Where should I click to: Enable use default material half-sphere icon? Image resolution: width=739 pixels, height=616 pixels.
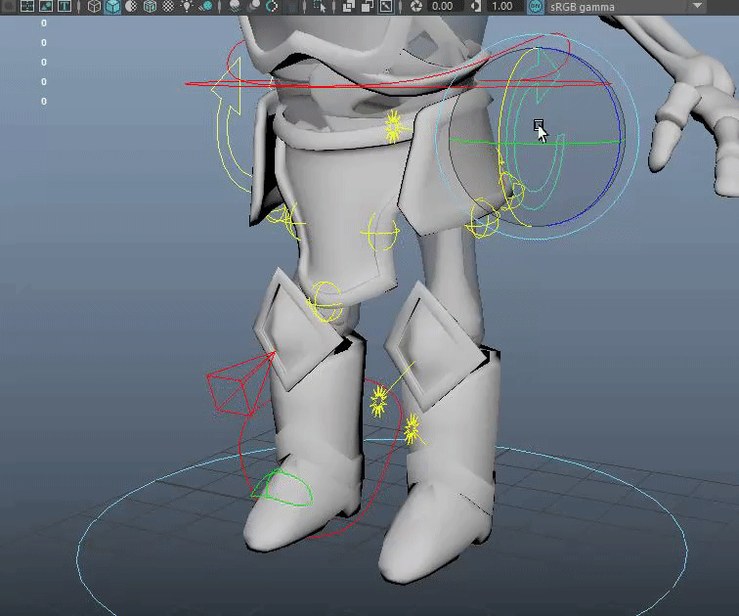131,6
